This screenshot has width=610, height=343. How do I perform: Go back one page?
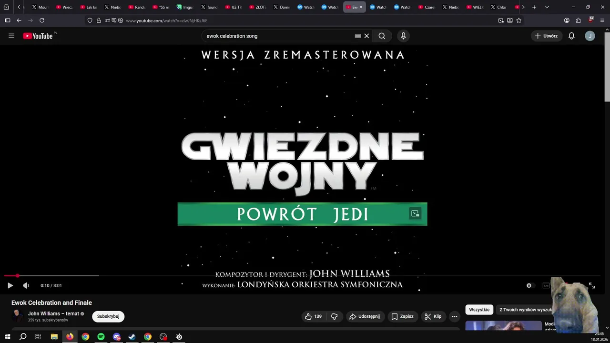19,20
